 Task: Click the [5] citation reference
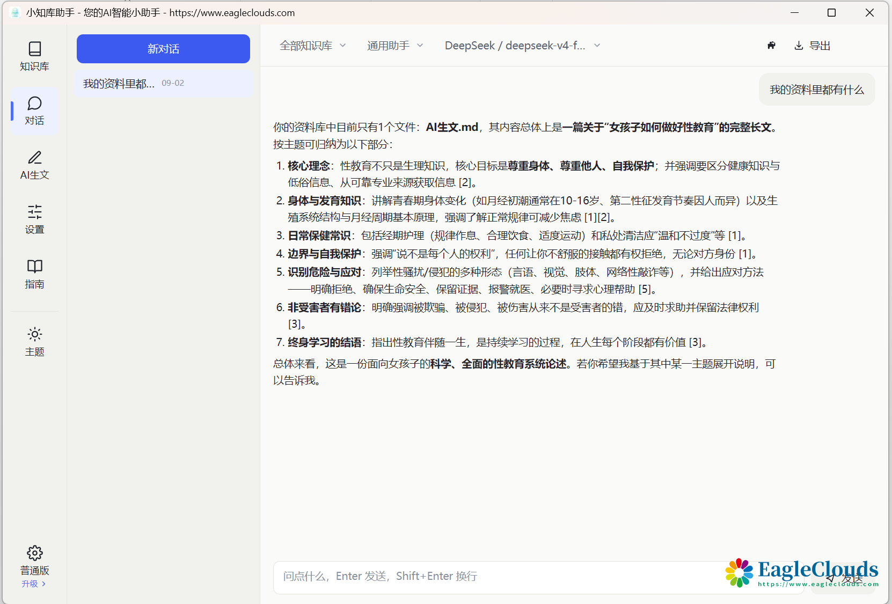pos(644,289)
